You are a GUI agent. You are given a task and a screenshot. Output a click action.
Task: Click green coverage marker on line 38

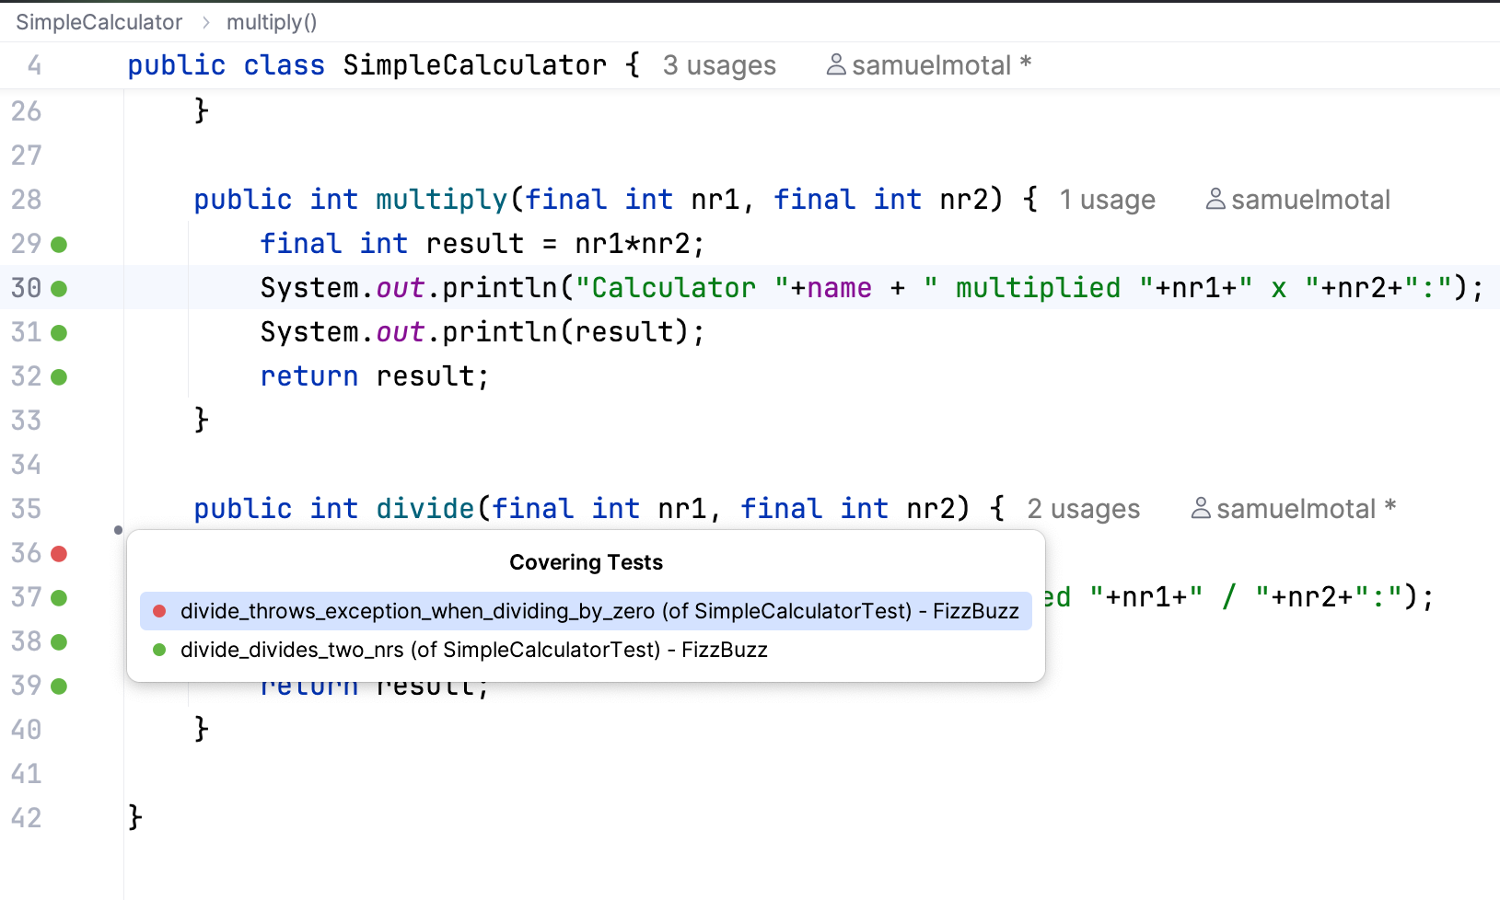pyautogui.click(x=59, y=642)
